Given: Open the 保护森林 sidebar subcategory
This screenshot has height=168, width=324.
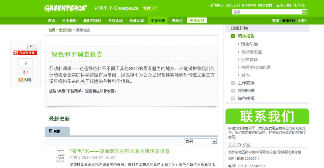Looking at the screenshot, I should coord(249,59).
